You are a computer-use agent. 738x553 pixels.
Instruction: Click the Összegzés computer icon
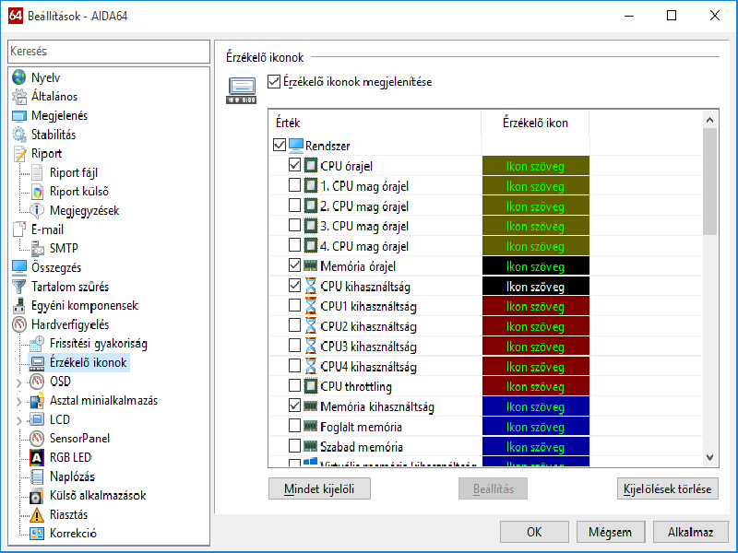point(18,267)
